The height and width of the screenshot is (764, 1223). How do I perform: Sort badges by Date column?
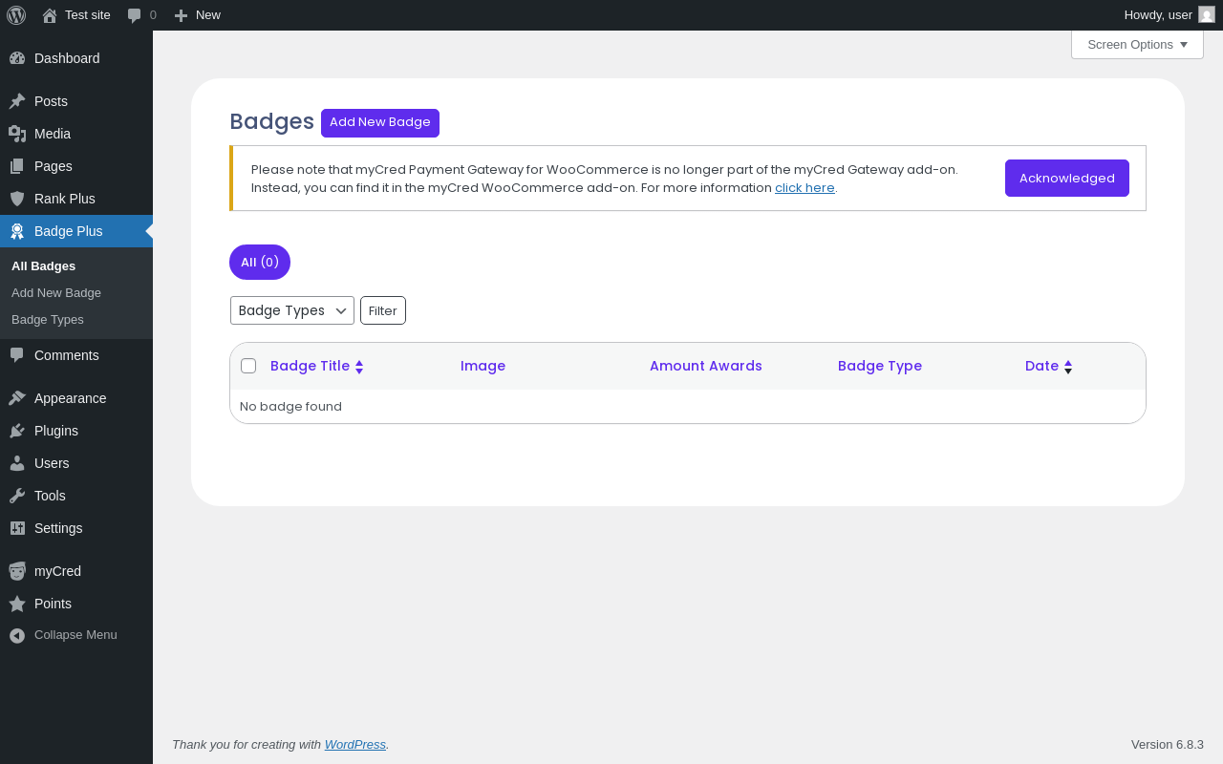click(1042, 366)
